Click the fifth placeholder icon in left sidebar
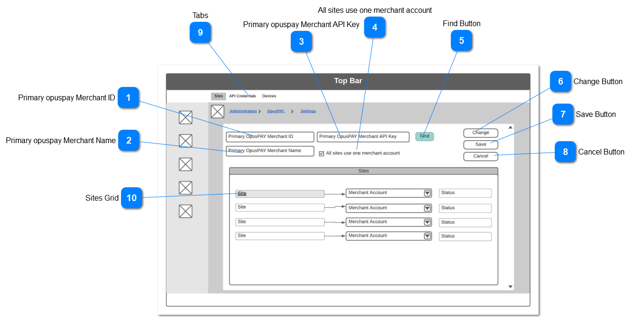 point(185,211)
